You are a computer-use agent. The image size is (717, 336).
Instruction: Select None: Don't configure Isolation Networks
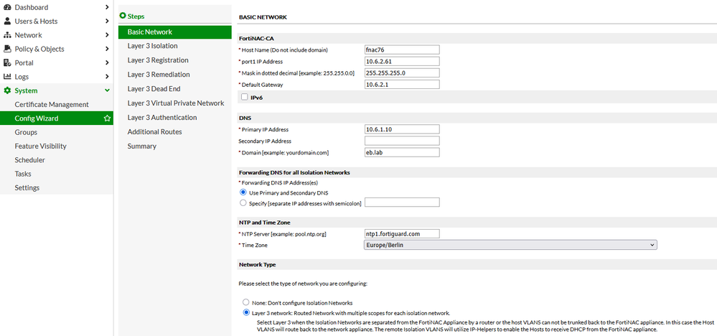tap(247, 302)
